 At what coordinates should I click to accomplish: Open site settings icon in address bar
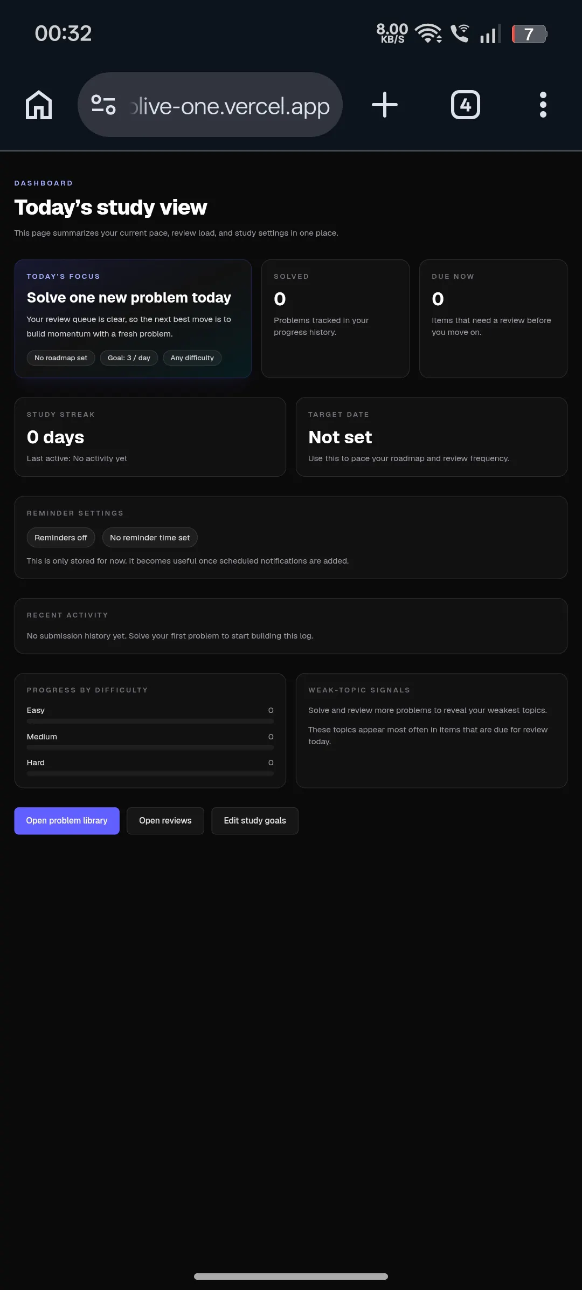pyautogui.click(x=103, y=105)
